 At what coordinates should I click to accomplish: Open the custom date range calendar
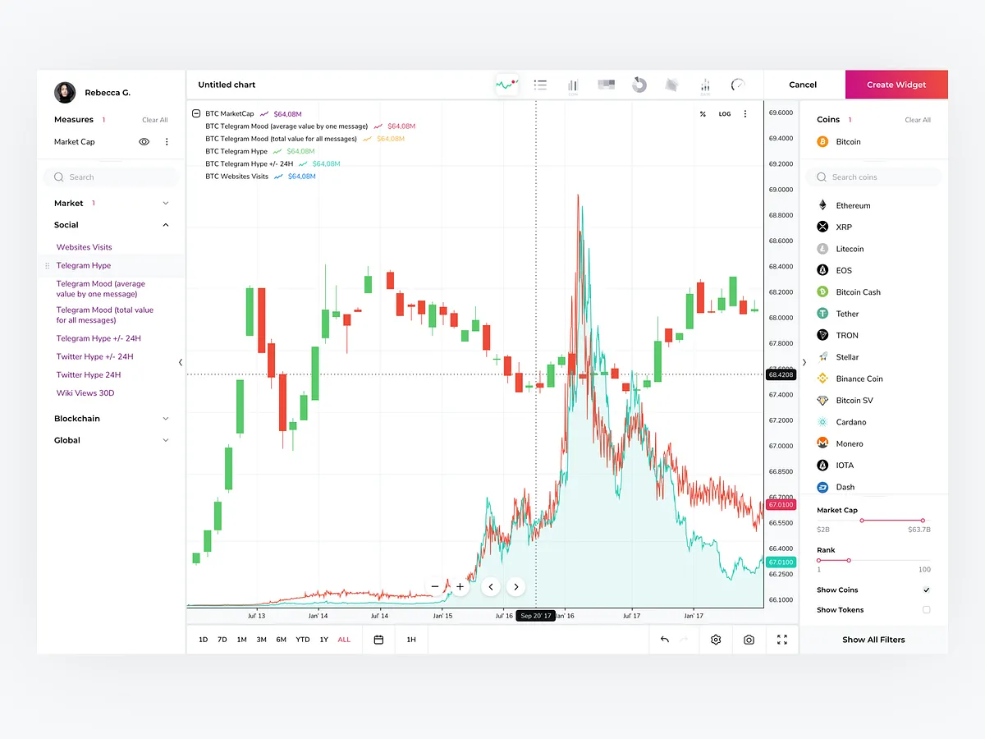pos(378,640)
